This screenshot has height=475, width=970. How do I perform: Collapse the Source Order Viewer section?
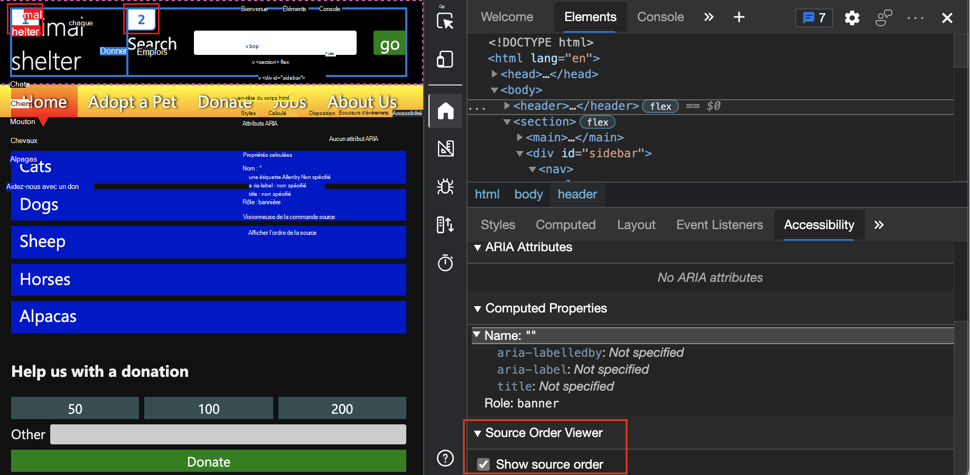pyautogui.click(x=478, y=433)
